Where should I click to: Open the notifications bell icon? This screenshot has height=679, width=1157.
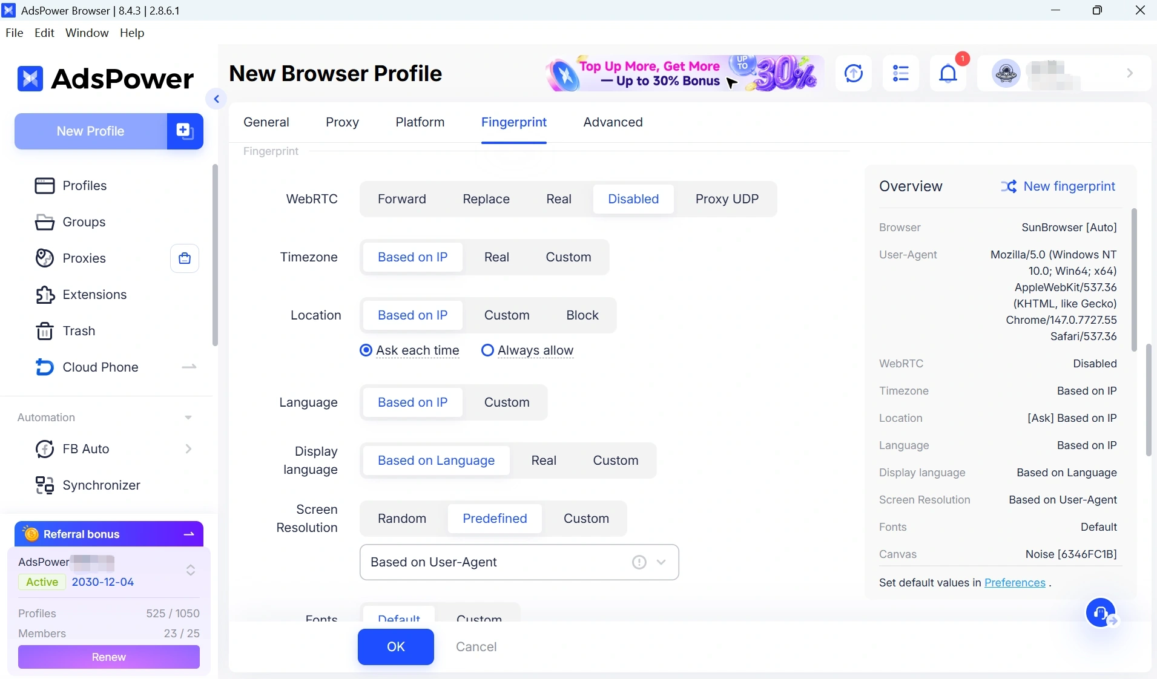coord(948,73)
